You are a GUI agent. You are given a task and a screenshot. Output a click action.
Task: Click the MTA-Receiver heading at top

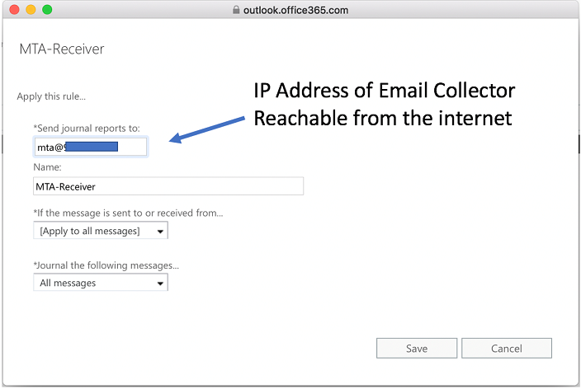[62, 49]
